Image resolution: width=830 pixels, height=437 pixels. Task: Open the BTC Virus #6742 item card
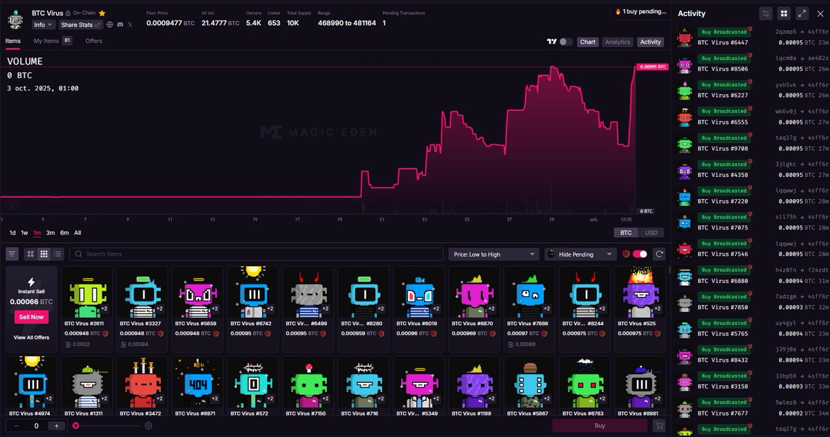(252, 308)
